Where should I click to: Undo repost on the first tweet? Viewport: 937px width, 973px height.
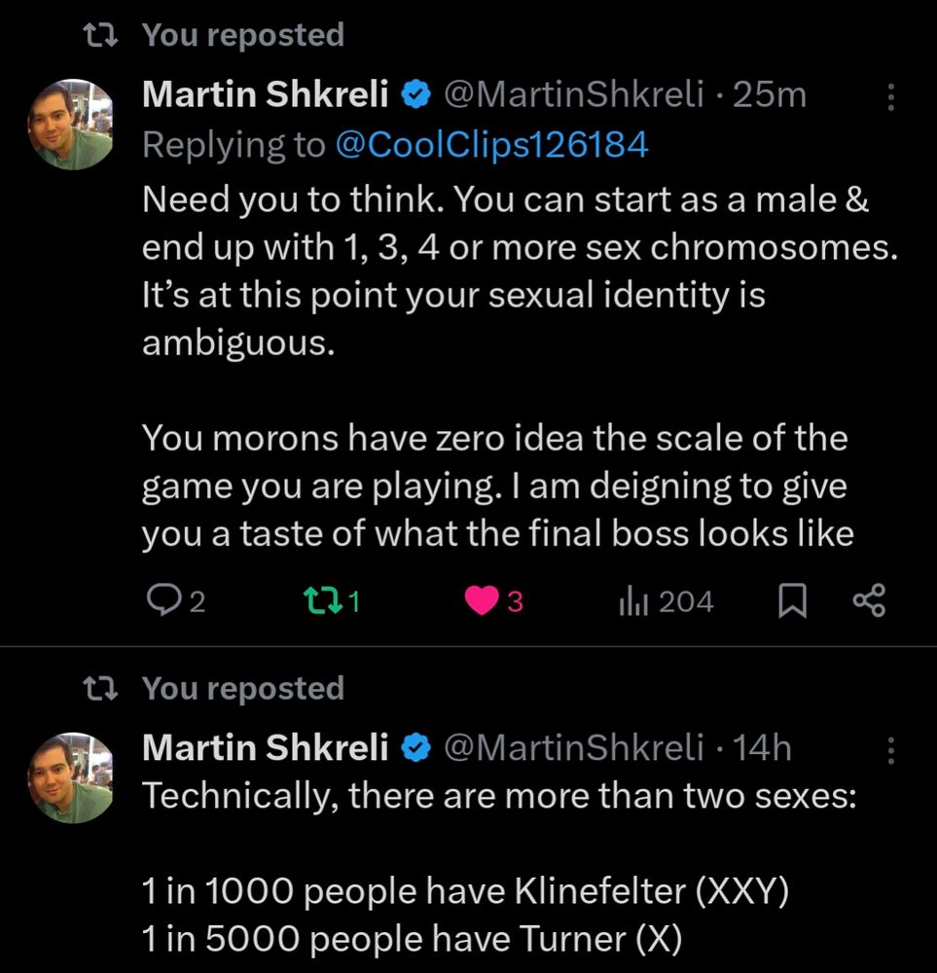[315, 602]
